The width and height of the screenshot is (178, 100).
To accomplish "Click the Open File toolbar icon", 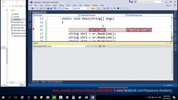I will (45, 9).
